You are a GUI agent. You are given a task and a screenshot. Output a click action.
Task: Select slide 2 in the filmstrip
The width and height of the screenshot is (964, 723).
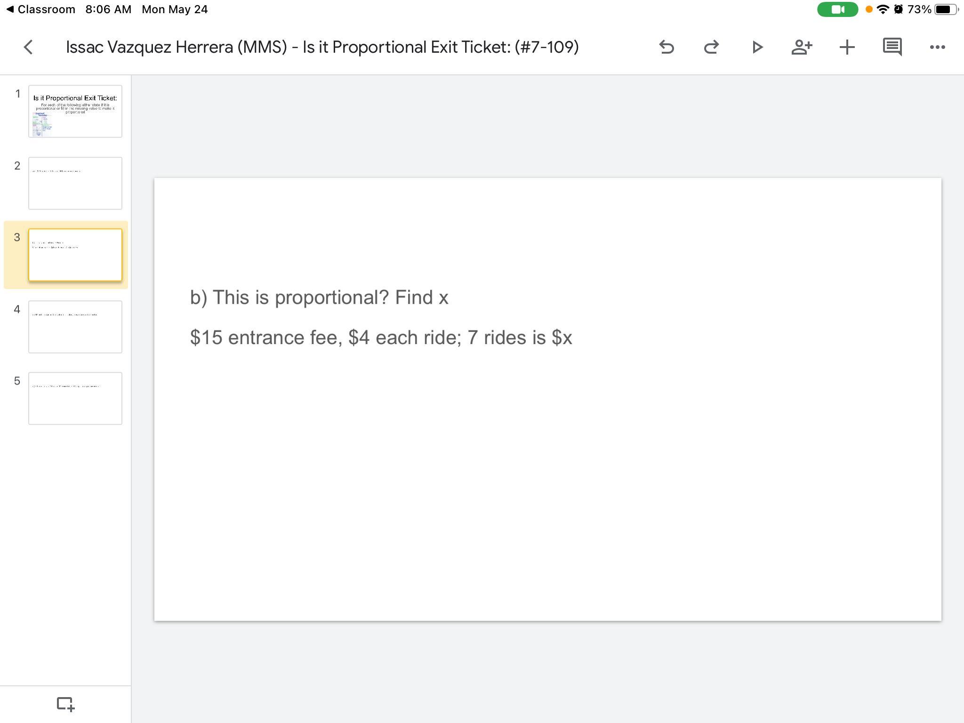tap(75, 183)
